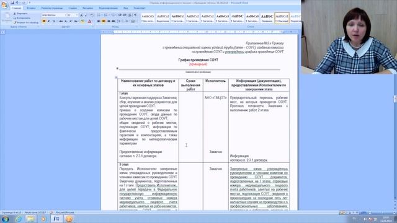Justify the text

(x=113, y=21)
